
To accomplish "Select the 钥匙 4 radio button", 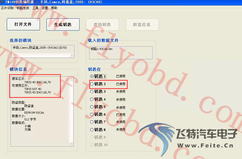I will pyautogui.click(x=92, y=99).
